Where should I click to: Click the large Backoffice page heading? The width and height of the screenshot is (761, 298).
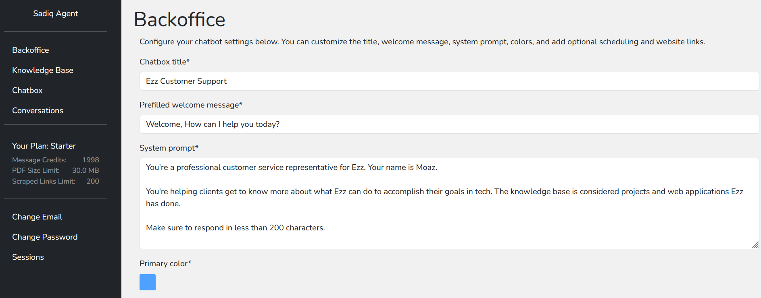pyautogui.click(x=179, y=20)
